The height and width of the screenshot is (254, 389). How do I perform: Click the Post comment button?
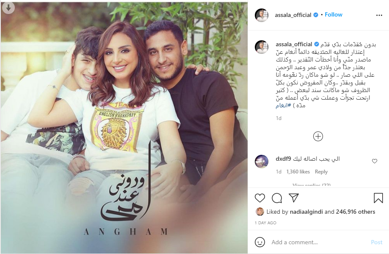click(x=377, y=242)
